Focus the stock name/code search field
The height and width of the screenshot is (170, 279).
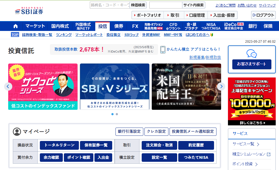[110, 5]
